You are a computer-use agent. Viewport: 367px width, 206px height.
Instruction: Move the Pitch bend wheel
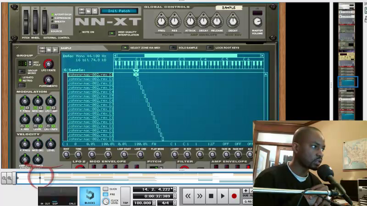(26, 22)
